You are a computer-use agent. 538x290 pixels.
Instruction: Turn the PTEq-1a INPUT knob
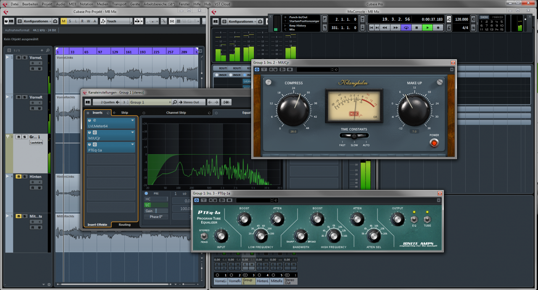(222, 237)
